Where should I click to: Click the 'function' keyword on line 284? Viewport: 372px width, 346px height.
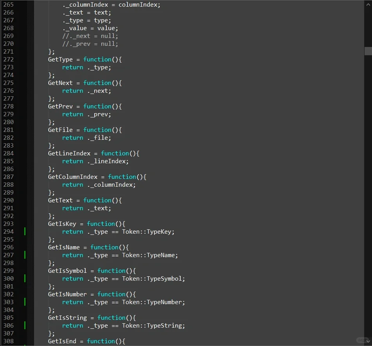point(115,153)
